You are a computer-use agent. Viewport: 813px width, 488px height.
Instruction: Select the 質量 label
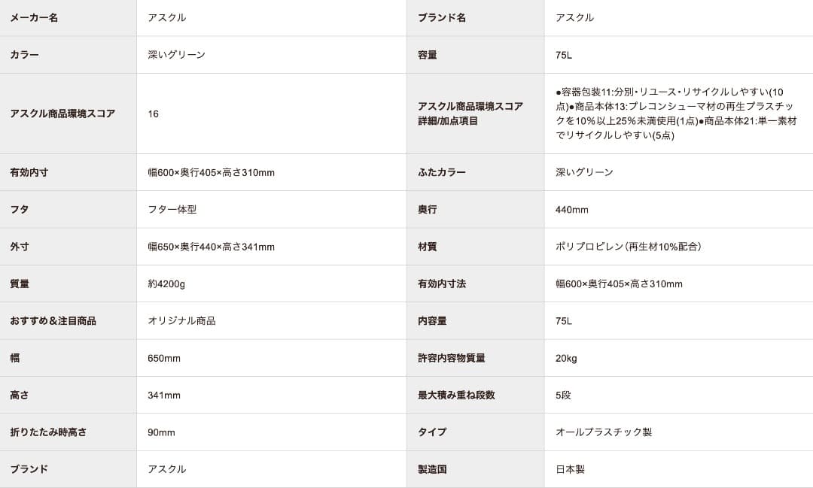19,284
